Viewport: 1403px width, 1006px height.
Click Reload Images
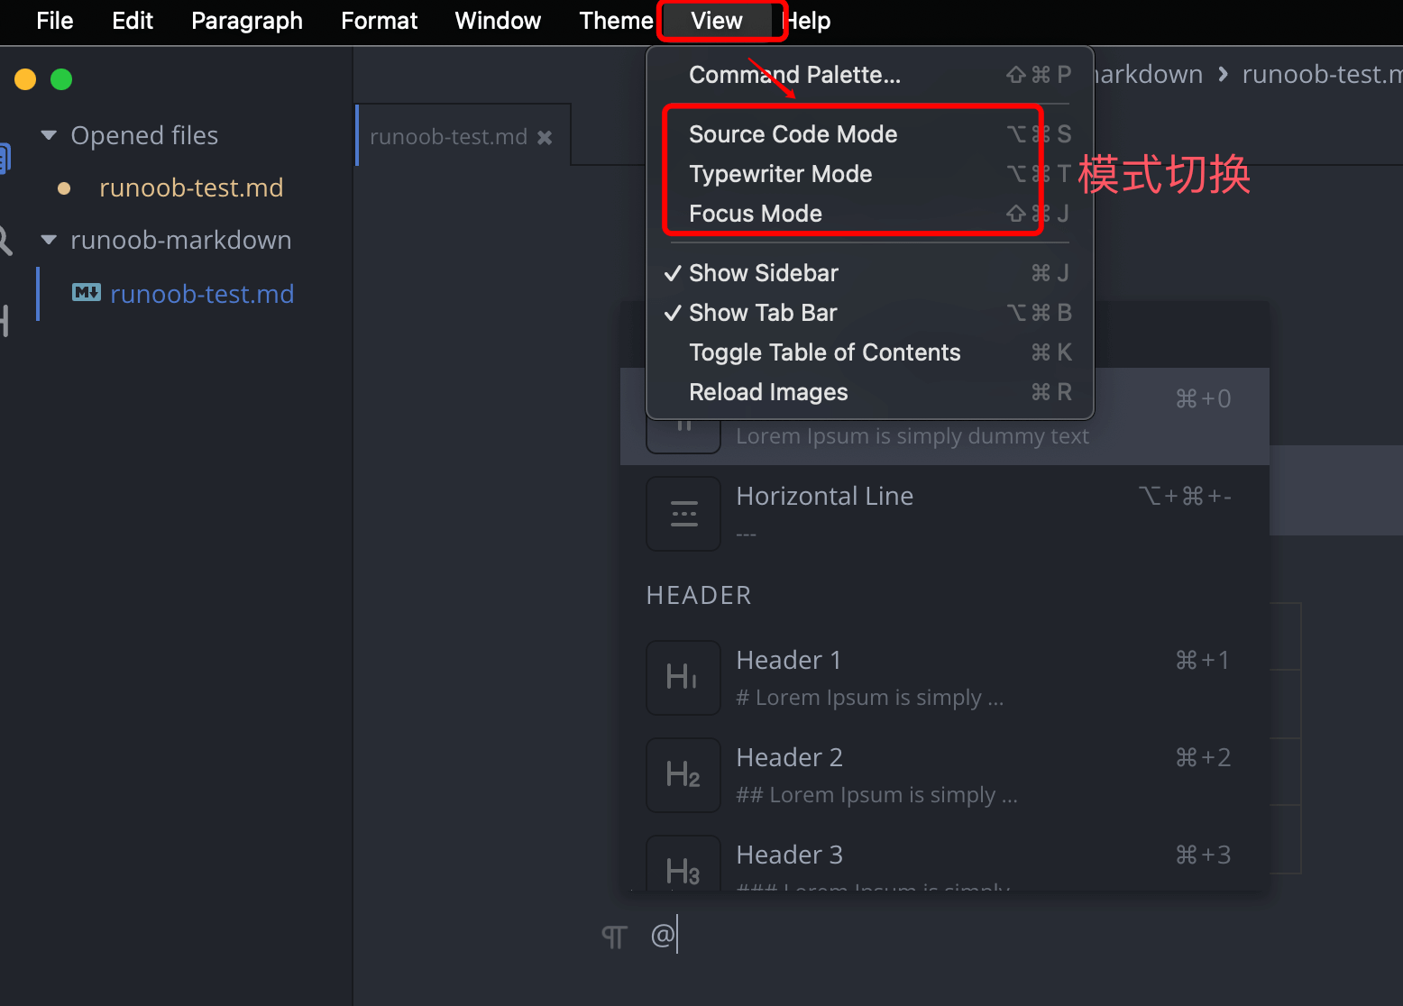(768, 392)
